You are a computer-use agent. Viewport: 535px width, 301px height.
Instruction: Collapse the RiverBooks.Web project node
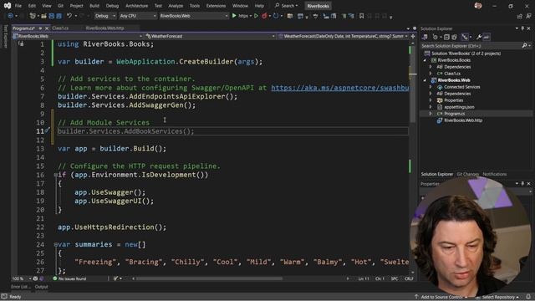[425, 80]
